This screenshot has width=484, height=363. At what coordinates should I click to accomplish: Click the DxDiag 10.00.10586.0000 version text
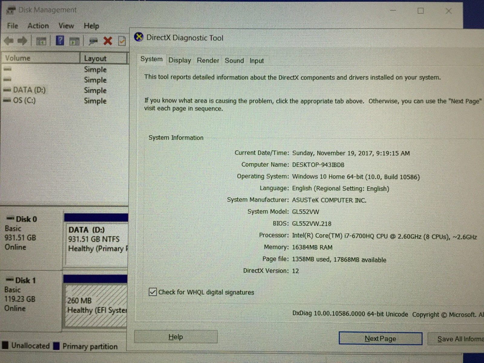click(350, 314)
